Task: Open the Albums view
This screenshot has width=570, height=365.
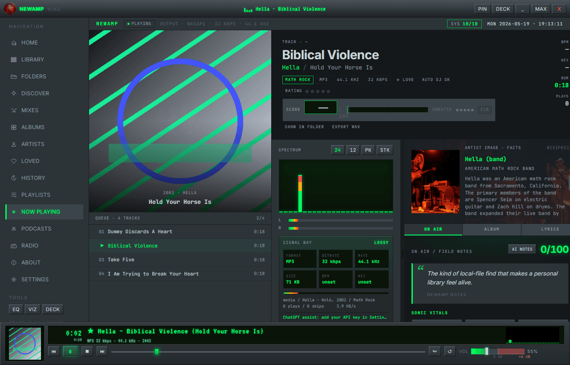Action: click(x=44, y=127)
